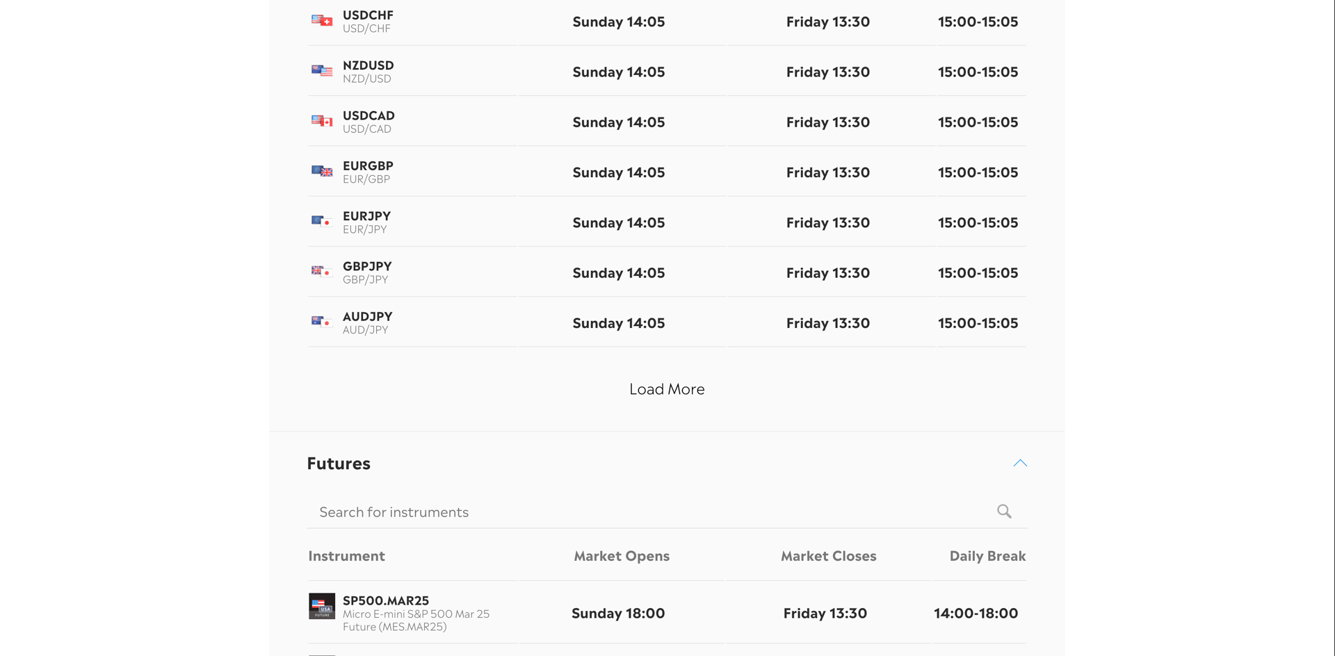1335x656 pixels.
Task: Click the EURJPY flag pair icon
Action: [x=322, y=222]
